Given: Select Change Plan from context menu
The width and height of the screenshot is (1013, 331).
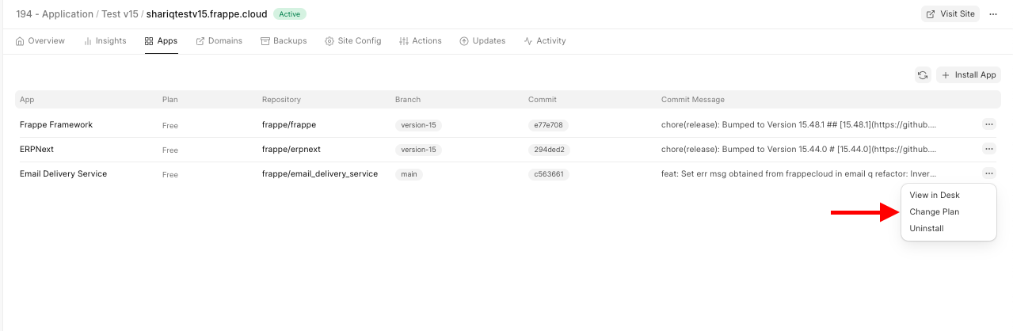Looking at the screenshot, I should (934, 212).
